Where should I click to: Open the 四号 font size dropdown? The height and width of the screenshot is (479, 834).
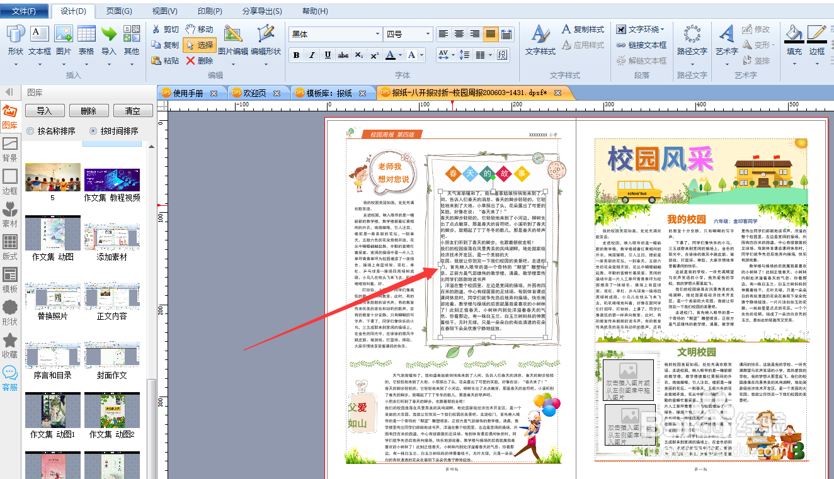click(x=428, y=33)
